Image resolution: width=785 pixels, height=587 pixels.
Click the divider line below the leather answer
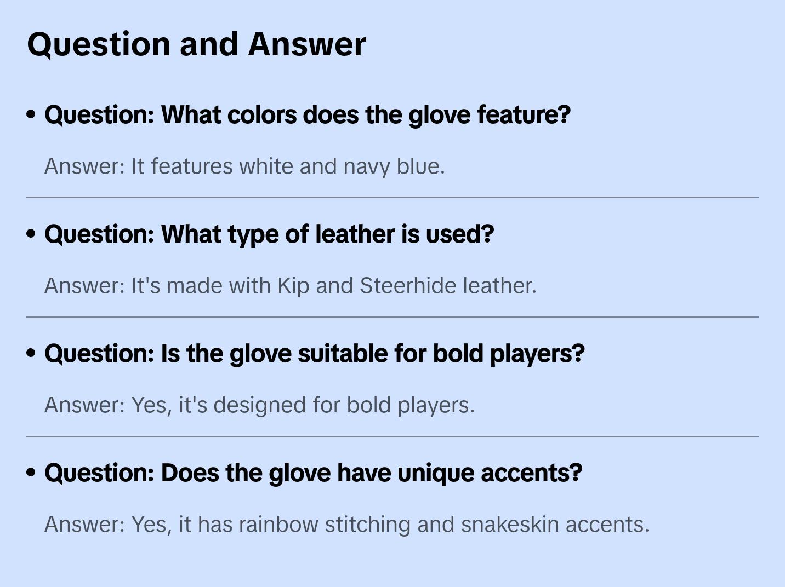coord(392,317)
